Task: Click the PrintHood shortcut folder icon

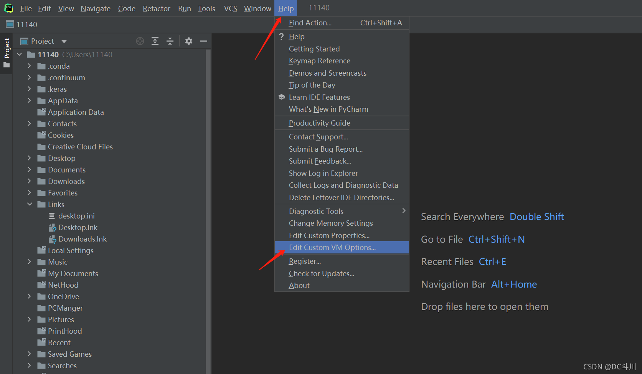Action: 41,331
